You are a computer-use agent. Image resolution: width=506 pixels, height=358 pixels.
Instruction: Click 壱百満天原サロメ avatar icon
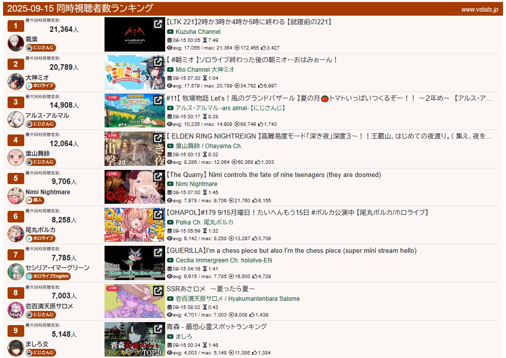[16, 310]
